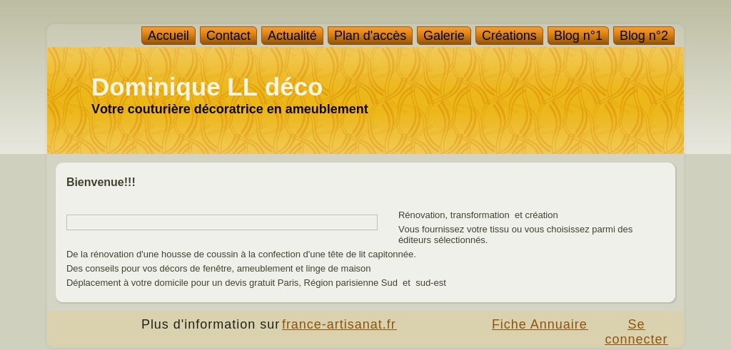Click the Bienvenue!!! heading
The height and width of the screenshot is (350, 731).
(101, 182)
